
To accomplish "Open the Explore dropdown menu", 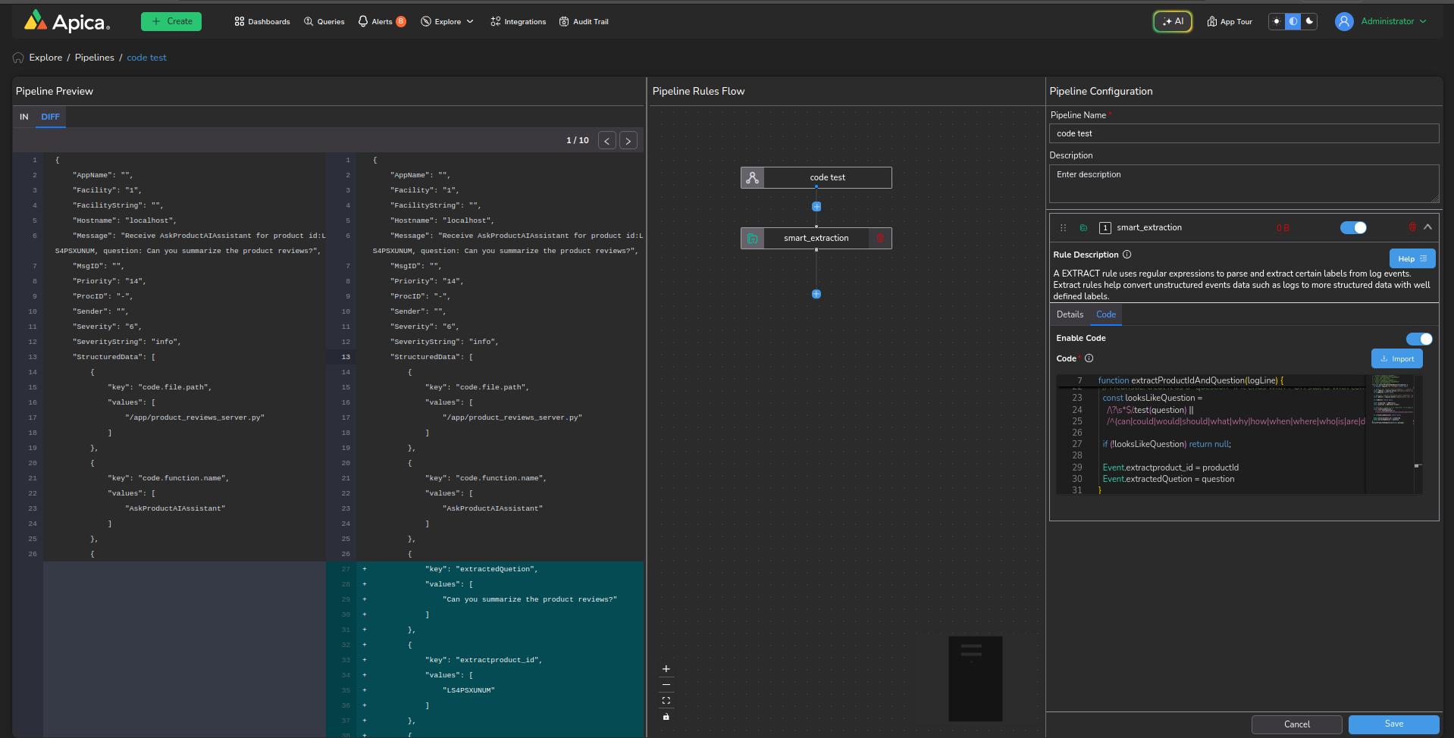I will click(x=447, y=22).
